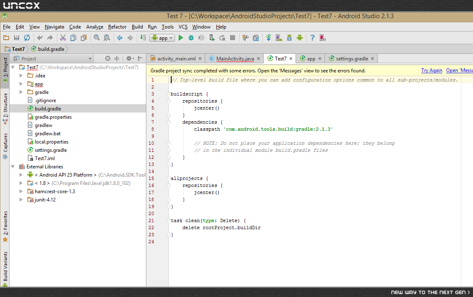473x297 pixels.
Task: Open the AVD Manager icon
Action: (279, 38)
